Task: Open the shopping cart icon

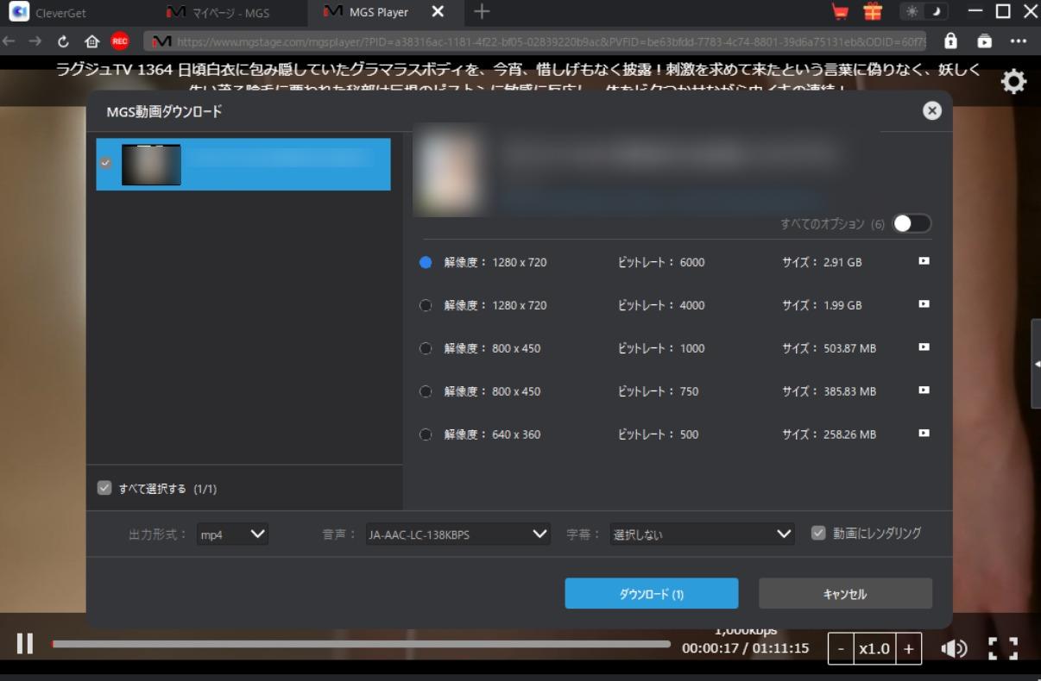Action: (839, 12)
